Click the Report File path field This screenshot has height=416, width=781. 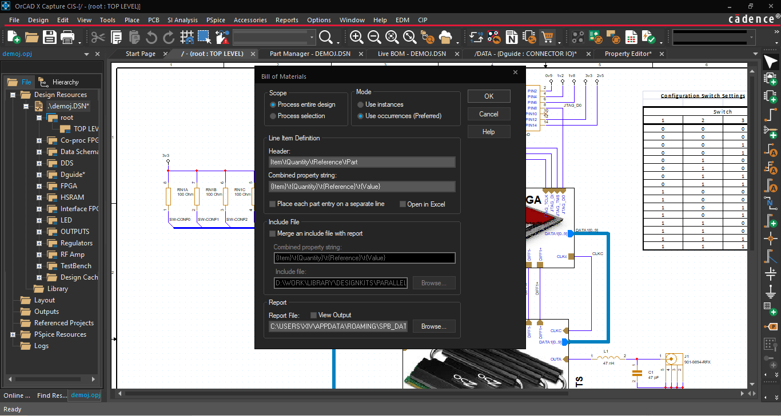[338, 326]
